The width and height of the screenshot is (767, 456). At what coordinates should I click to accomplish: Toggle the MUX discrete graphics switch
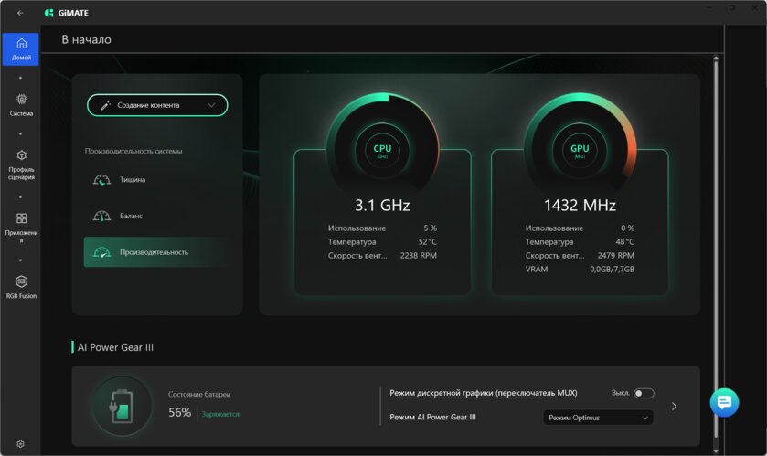644,394
